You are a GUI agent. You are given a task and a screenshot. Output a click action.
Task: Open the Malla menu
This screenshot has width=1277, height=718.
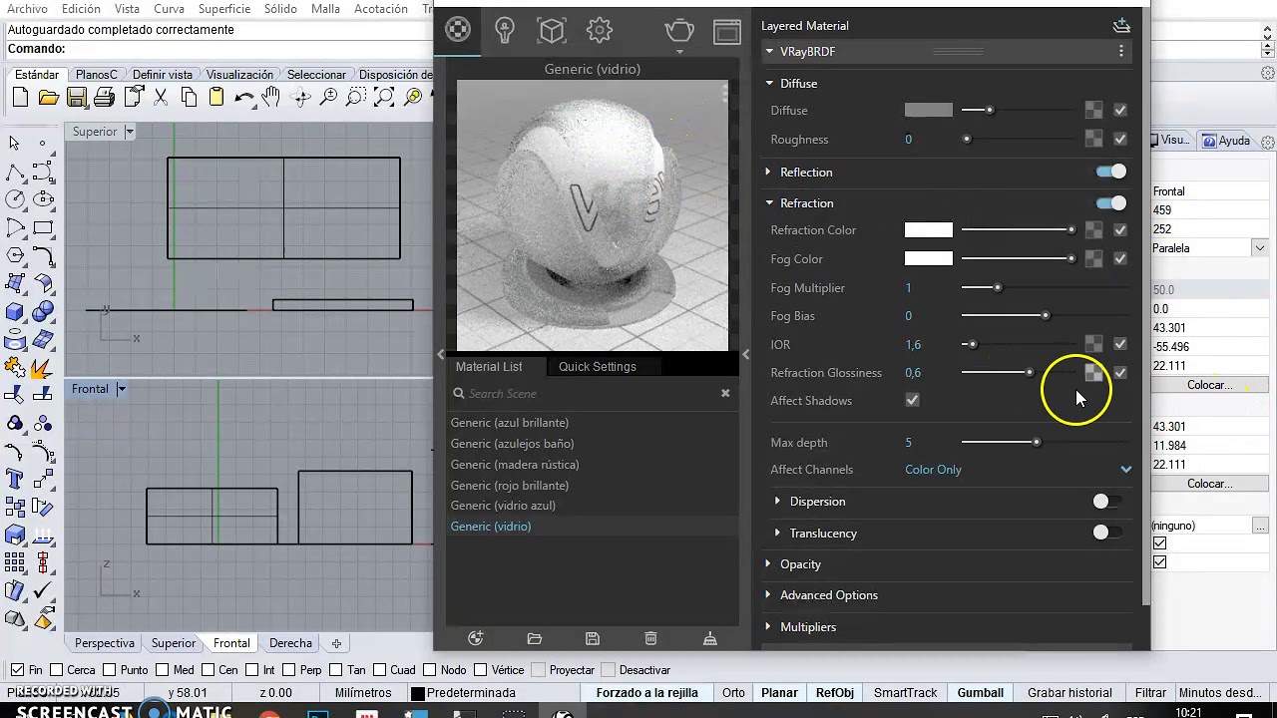[325, 8]
